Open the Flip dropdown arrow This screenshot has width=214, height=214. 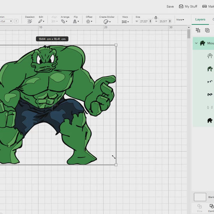[78, 21]
